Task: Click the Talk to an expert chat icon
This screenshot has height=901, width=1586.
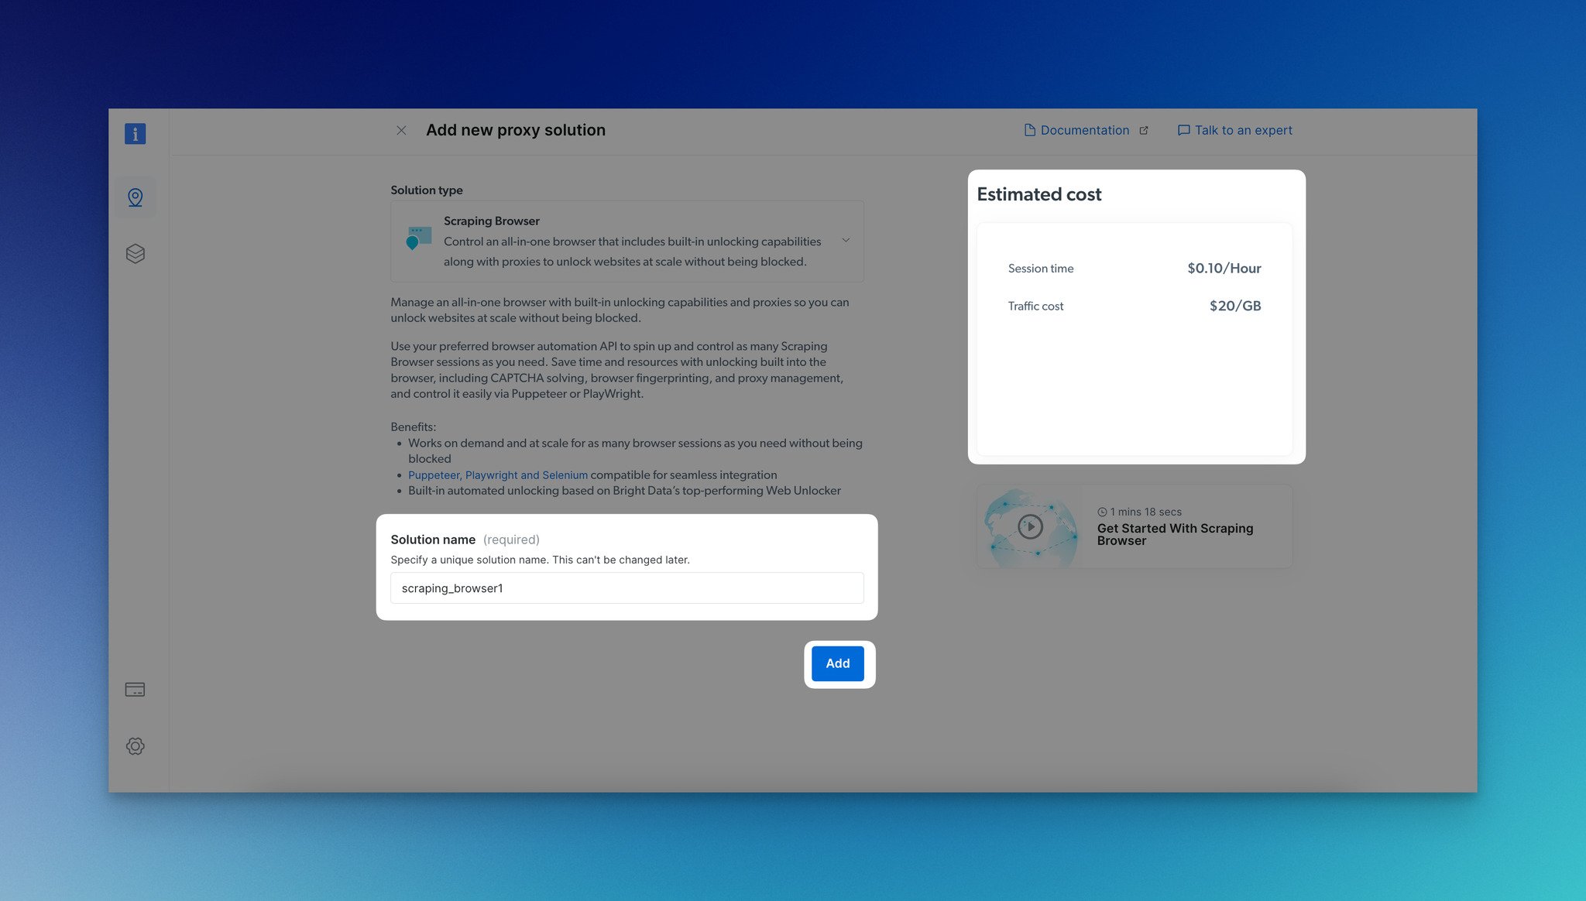Action: [1182, 129]
